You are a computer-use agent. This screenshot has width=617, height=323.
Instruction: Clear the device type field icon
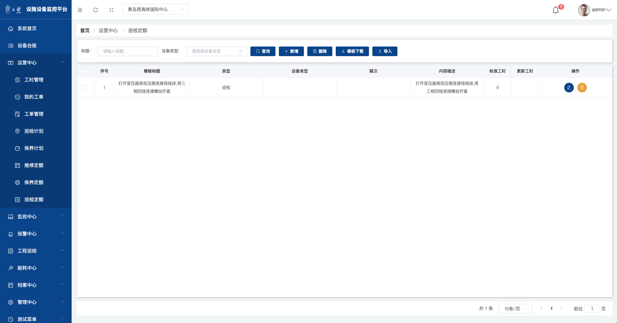[241, 51]
